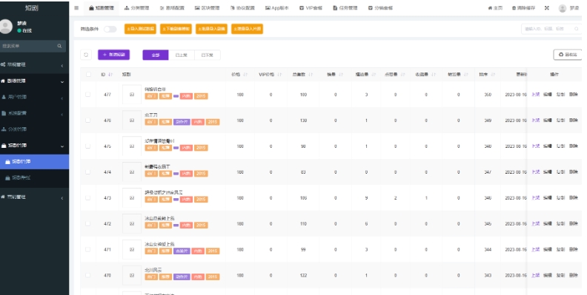The image size is (587, 295).
Task: Collapse sidebar with hamburger menu icon
Action: (76, 8)
